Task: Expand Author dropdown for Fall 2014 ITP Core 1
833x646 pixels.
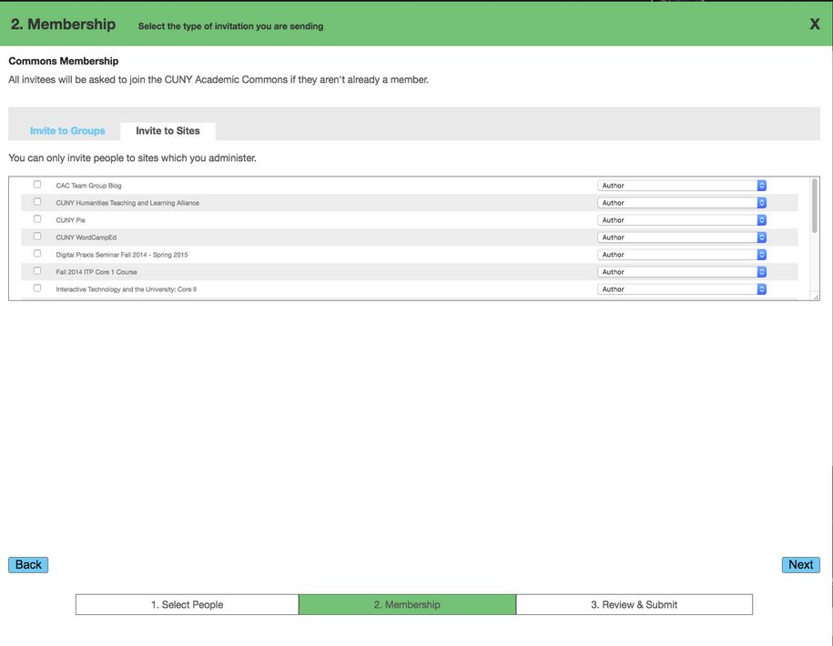Action: [682, 272]
